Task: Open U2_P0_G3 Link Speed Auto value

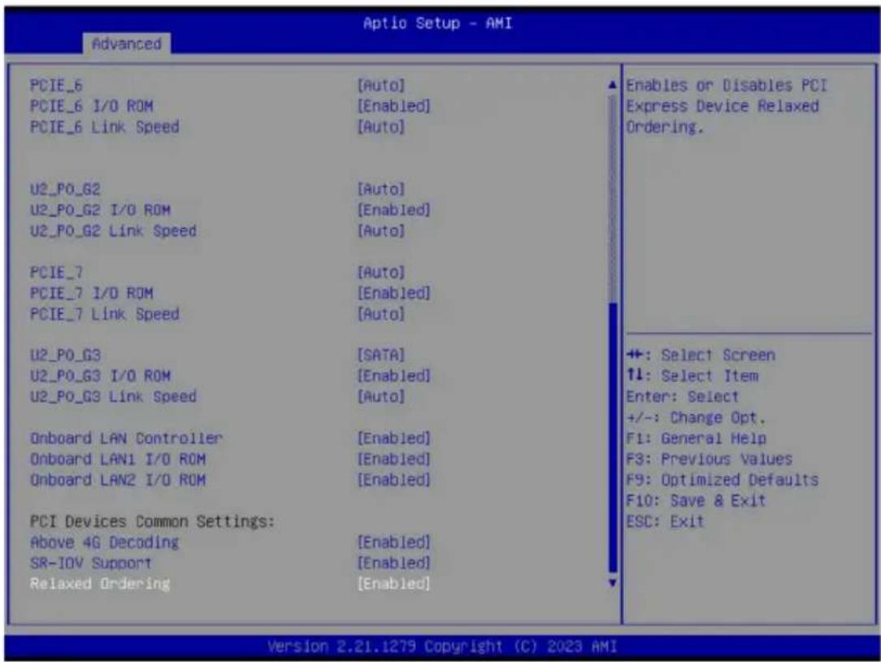Action: [x=381, y=396]
